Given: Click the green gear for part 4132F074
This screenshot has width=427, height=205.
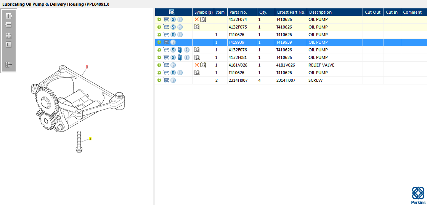Looking at the screenshot, I should point(159,19).
